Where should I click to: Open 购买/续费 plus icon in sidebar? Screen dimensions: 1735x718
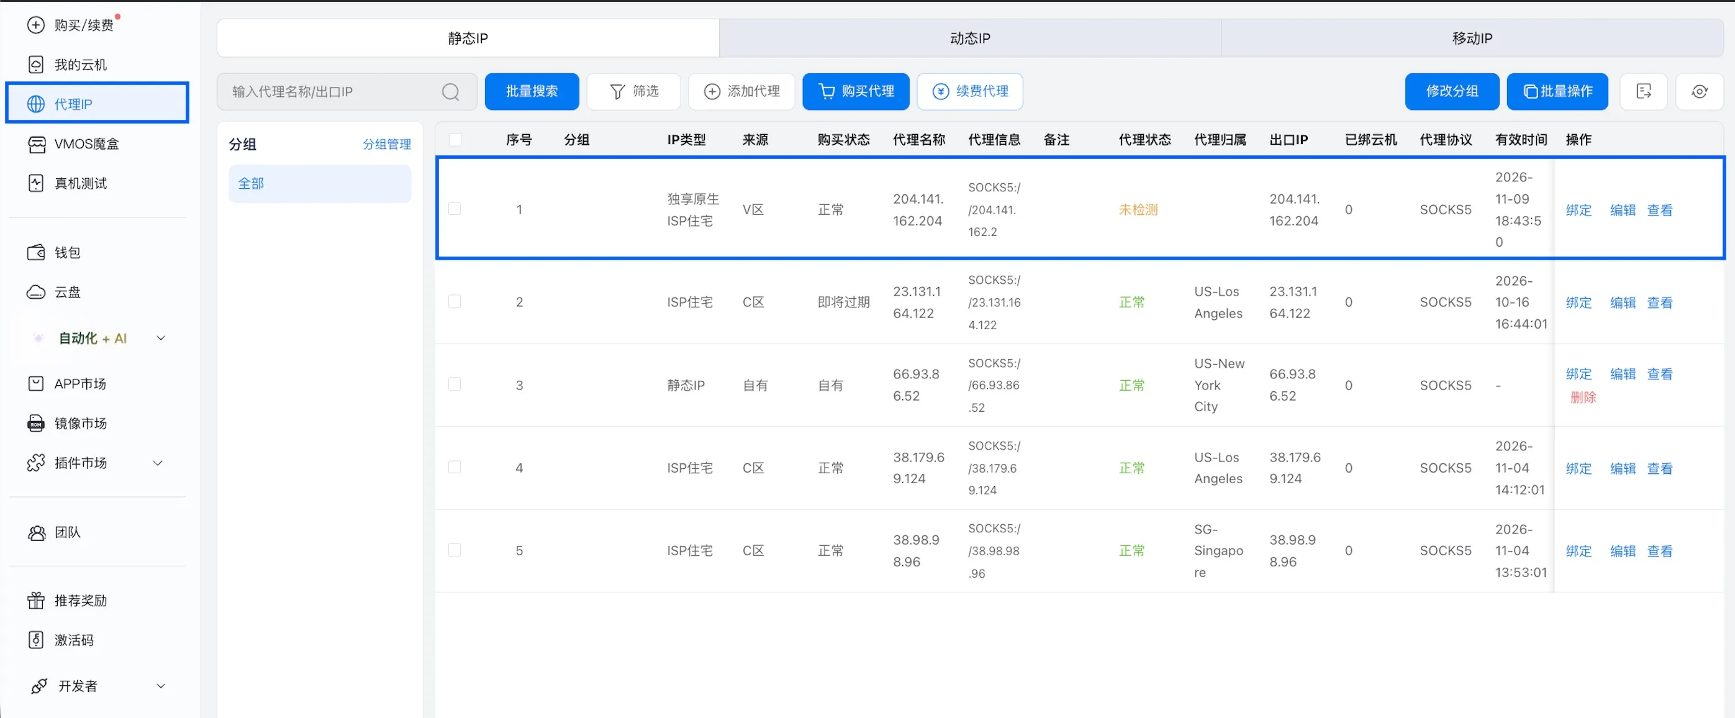click(35, 25)
